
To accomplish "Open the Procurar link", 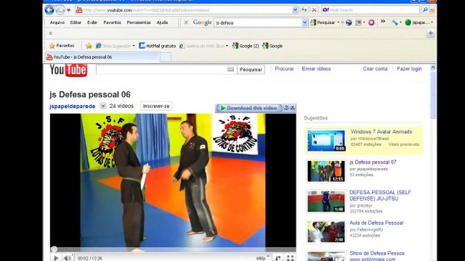I will [284, 69].
